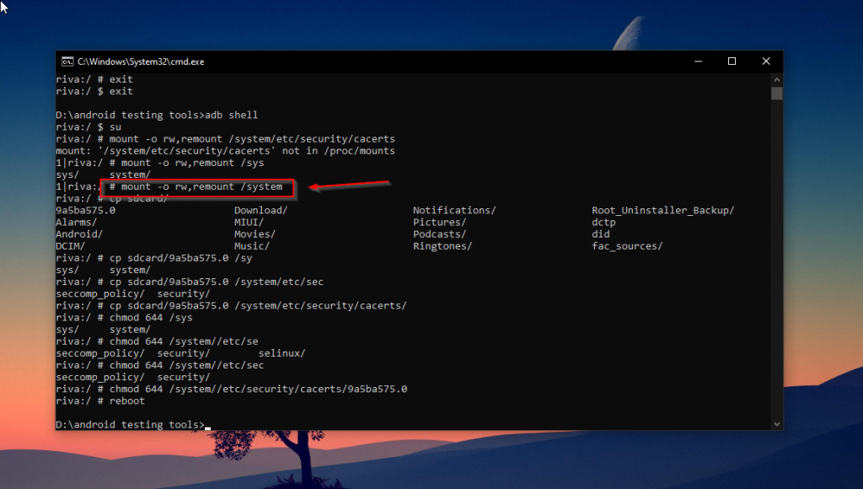Click the 'Movies/' directory entry
Screen dimensions: 863x489
point(255,234)
